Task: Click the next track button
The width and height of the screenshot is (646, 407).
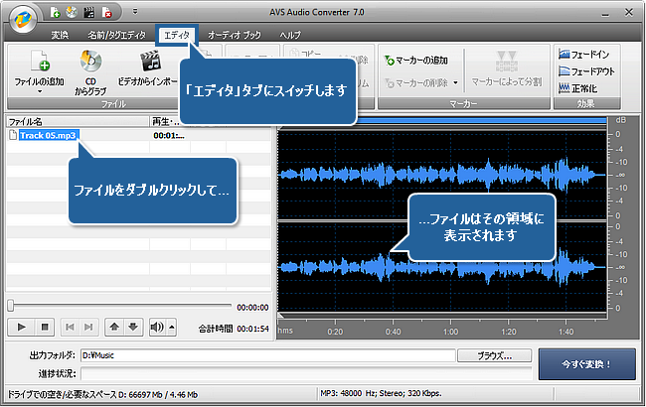Action: point(88,328)
